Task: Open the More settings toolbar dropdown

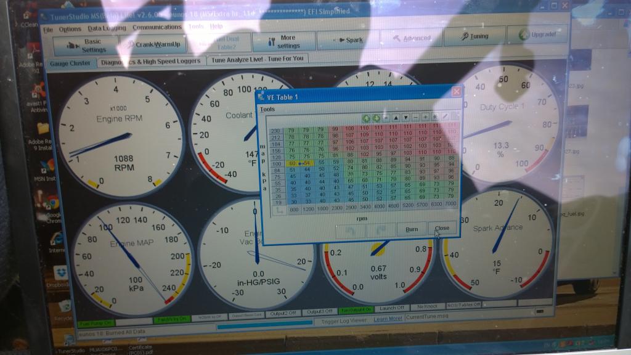Action: pos(283,41)
